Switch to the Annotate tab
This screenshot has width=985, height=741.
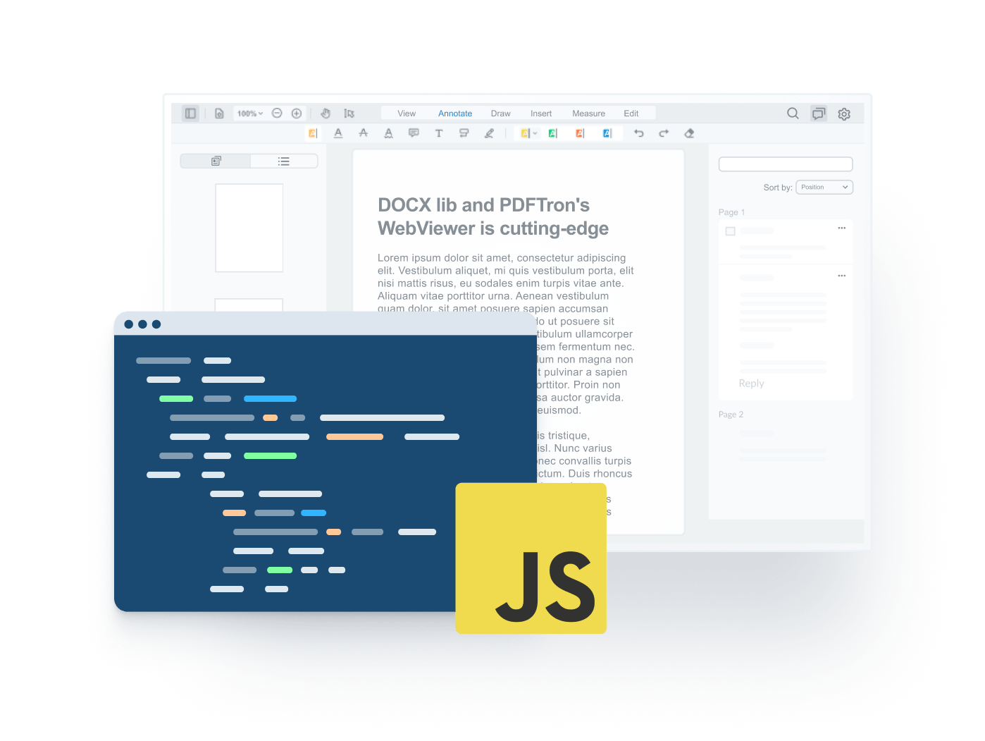[455, 114]
